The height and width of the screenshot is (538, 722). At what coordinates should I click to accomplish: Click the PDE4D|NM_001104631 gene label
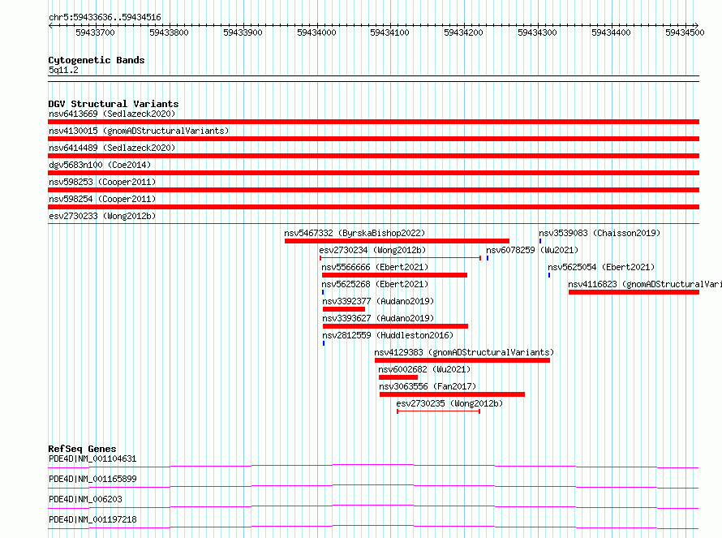click(92, 458)
